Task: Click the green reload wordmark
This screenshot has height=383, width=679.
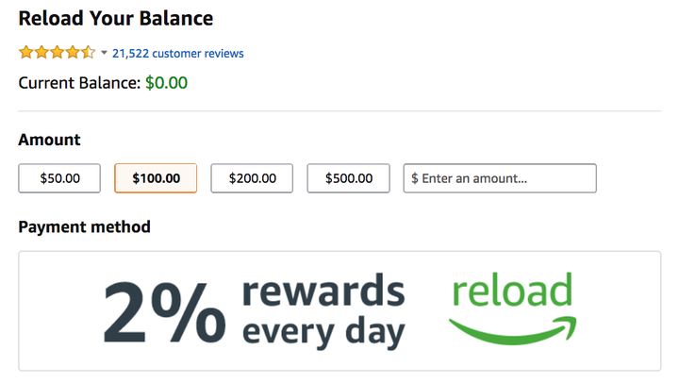Action: coord(512,290)
